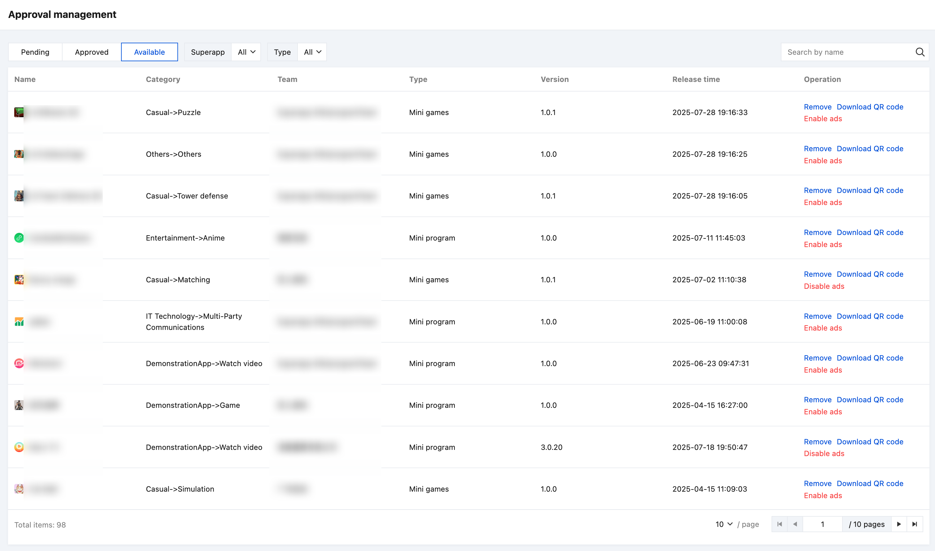Image resolution: width=935 pixels, height=551 pixels.
Task: Open the Type All dropdown
Action: [x=312, y=52]
